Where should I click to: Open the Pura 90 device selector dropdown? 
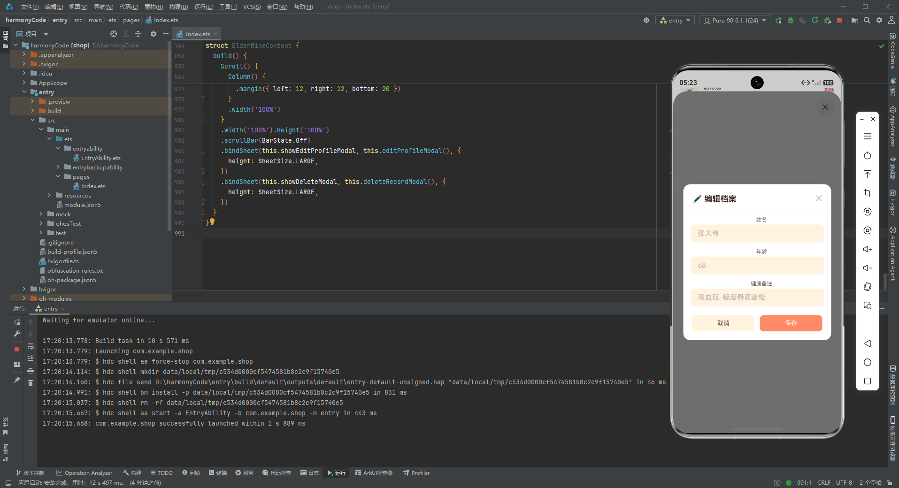tap(735, 20)
